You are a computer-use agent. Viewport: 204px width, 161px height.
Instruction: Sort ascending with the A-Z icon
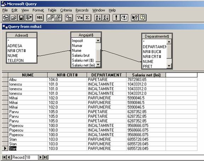98,18
